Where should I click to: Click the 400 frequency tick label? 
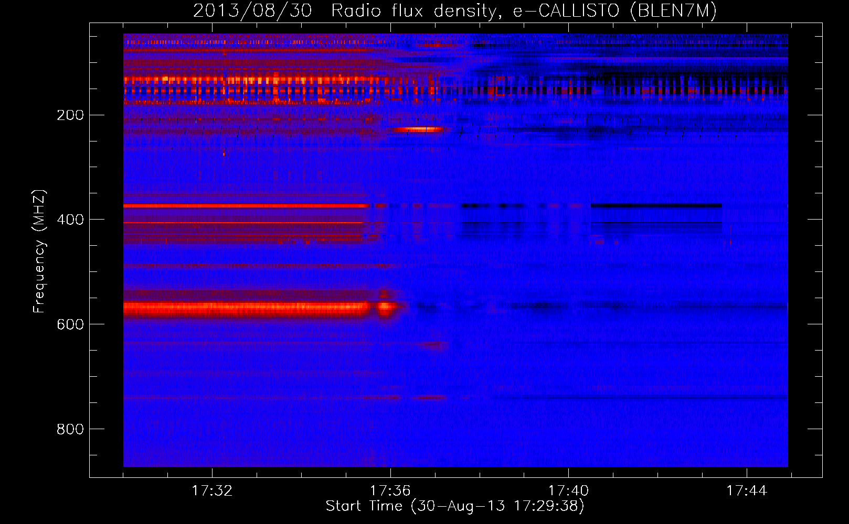pos(70,220)
